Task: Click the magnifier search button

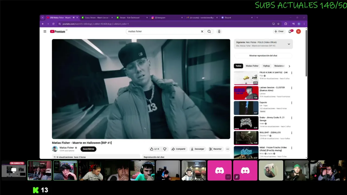Action: point(209,31)
